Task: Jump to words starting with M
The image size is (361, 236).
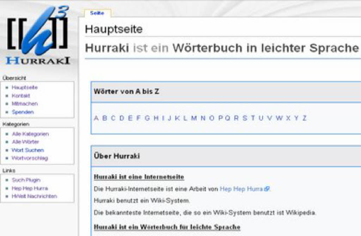Action: point(194,118)
